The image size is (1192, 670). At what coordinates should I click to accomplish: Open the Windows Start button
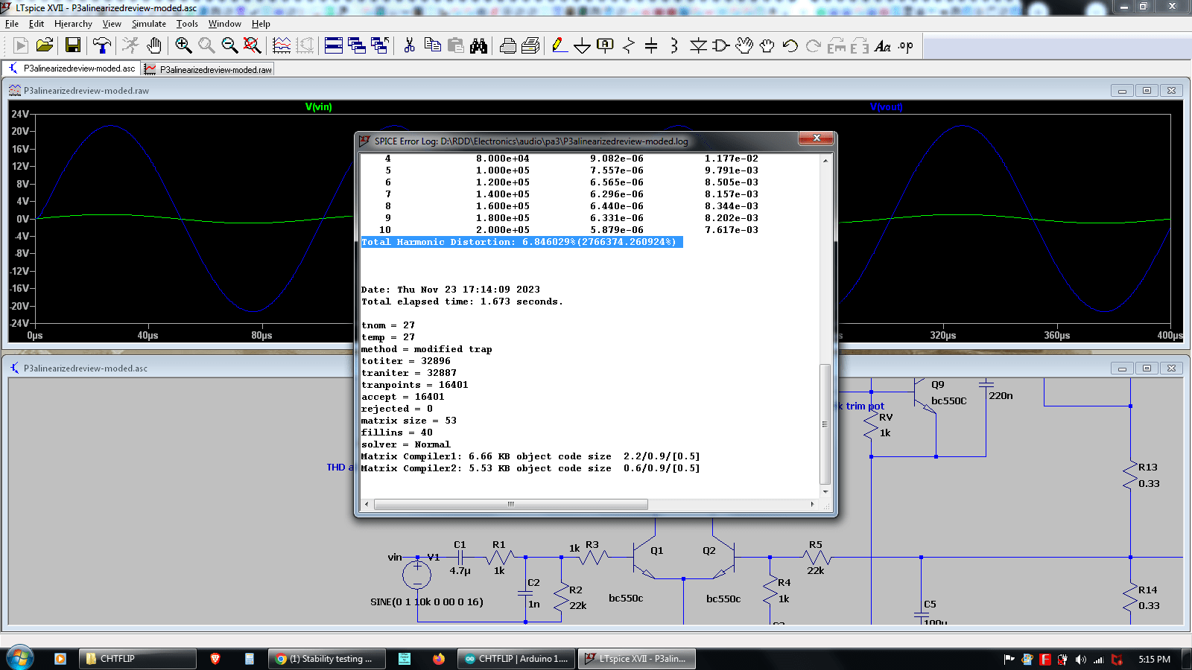coord(19,658)
